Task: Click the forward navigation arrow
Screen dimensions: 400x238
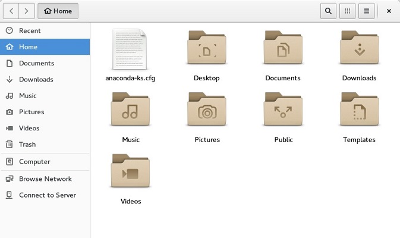Action: 26,11
